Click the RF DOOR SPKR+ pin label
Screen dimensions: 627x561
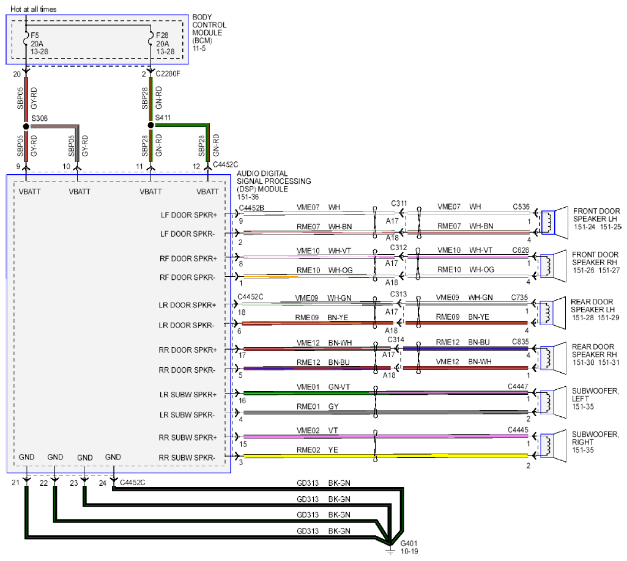pos(188,258)
